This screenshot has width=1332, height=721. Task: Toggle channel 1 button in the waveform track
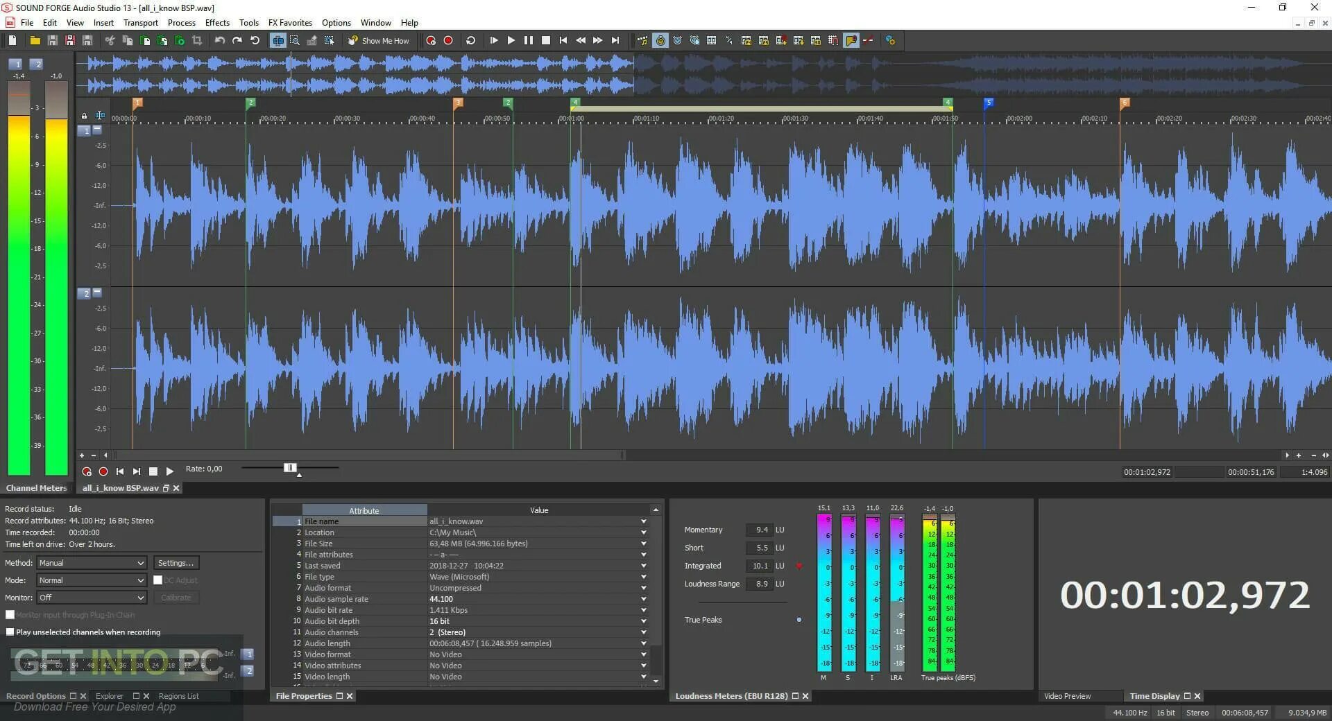click(x=84, y=130)
